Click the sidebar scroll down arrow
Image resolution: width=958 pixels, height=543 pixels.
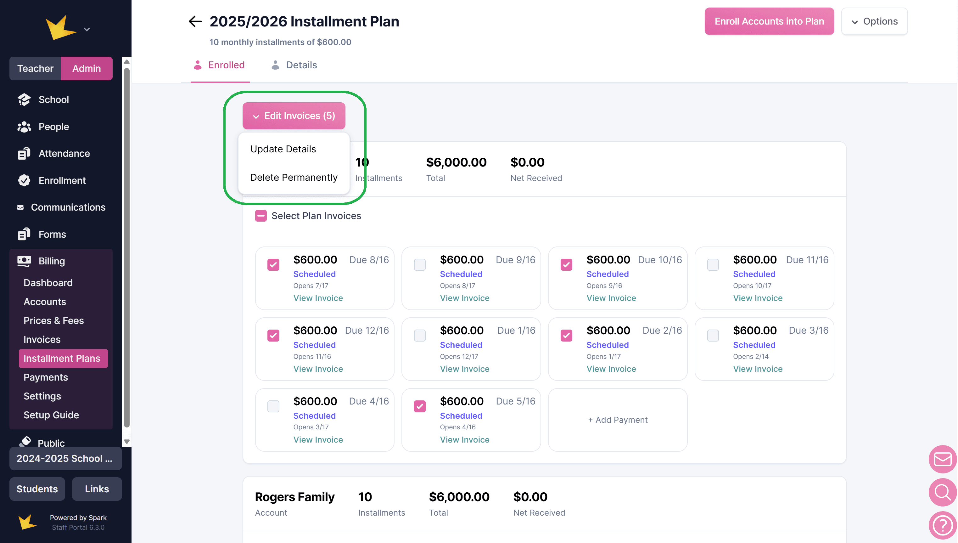click(x=127, y=442)
